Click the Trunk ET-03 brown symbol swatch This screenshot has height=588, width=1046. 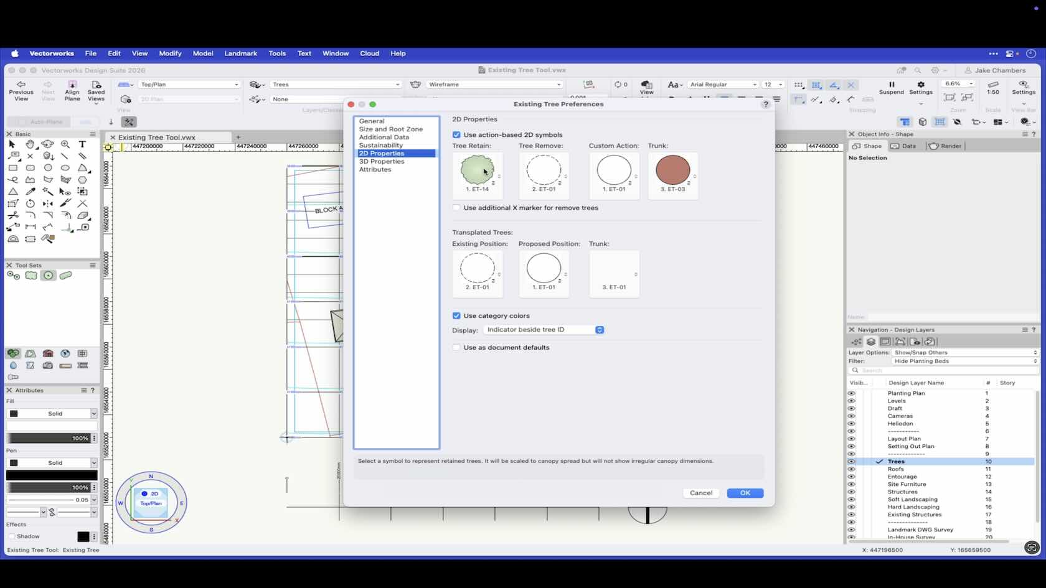pyautogui.click(x=672, y=170)
